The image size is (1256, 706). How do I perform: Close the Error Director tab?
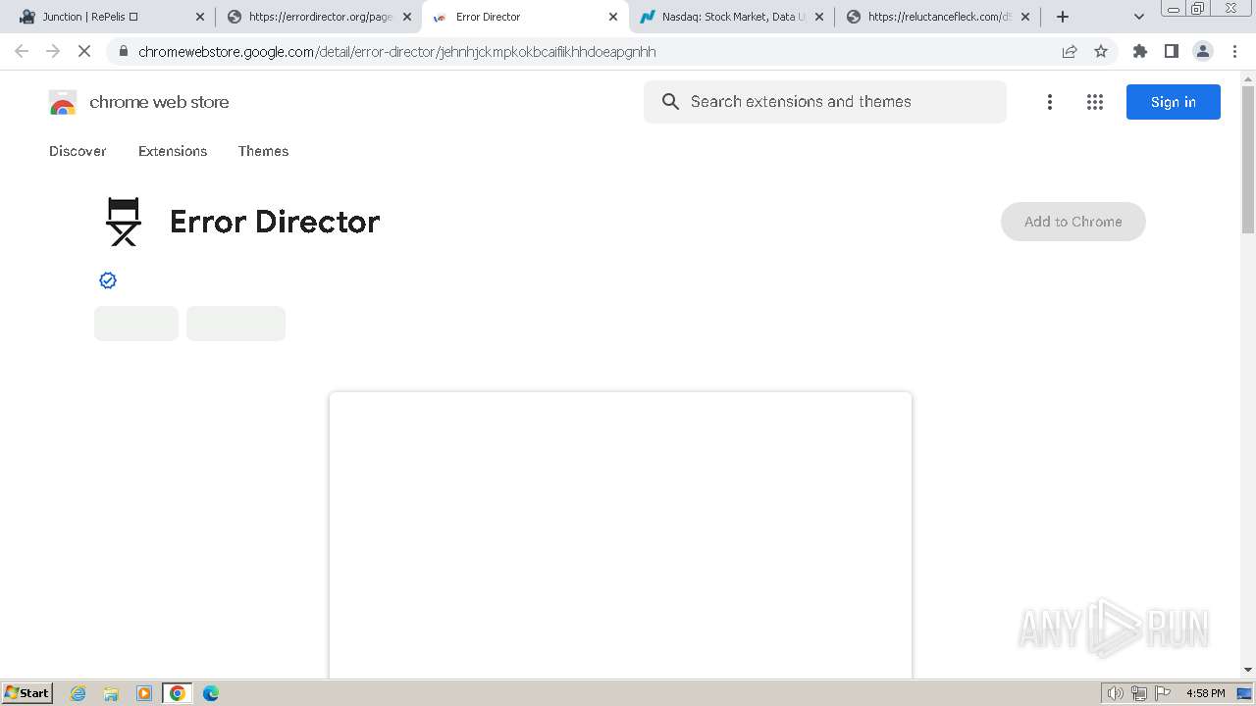coord(613,17)
